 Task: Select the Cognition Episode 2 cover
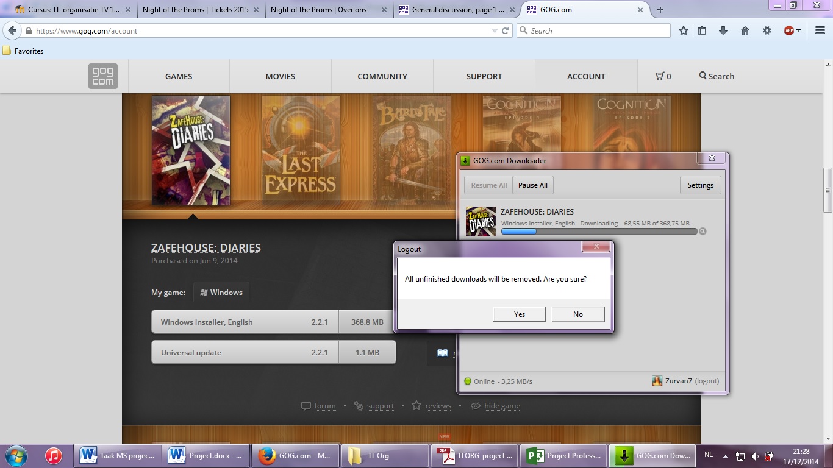pos(632,124)
